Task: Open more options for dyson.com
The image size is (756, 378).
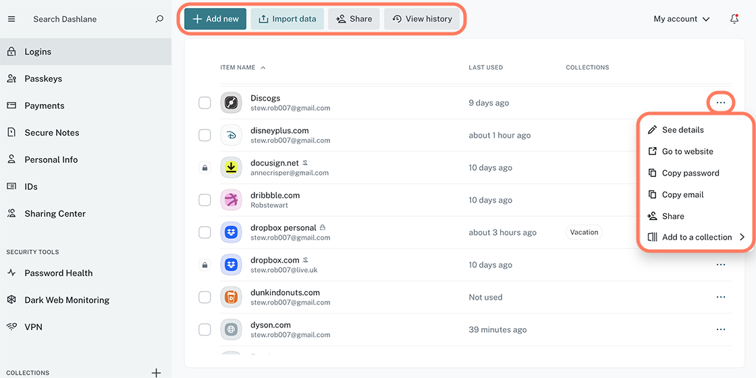Action: (721, 330)
